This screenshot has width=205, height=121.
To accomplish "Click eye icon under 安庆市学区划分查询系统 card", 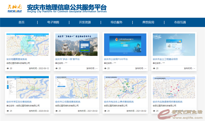I will point(7,111).
